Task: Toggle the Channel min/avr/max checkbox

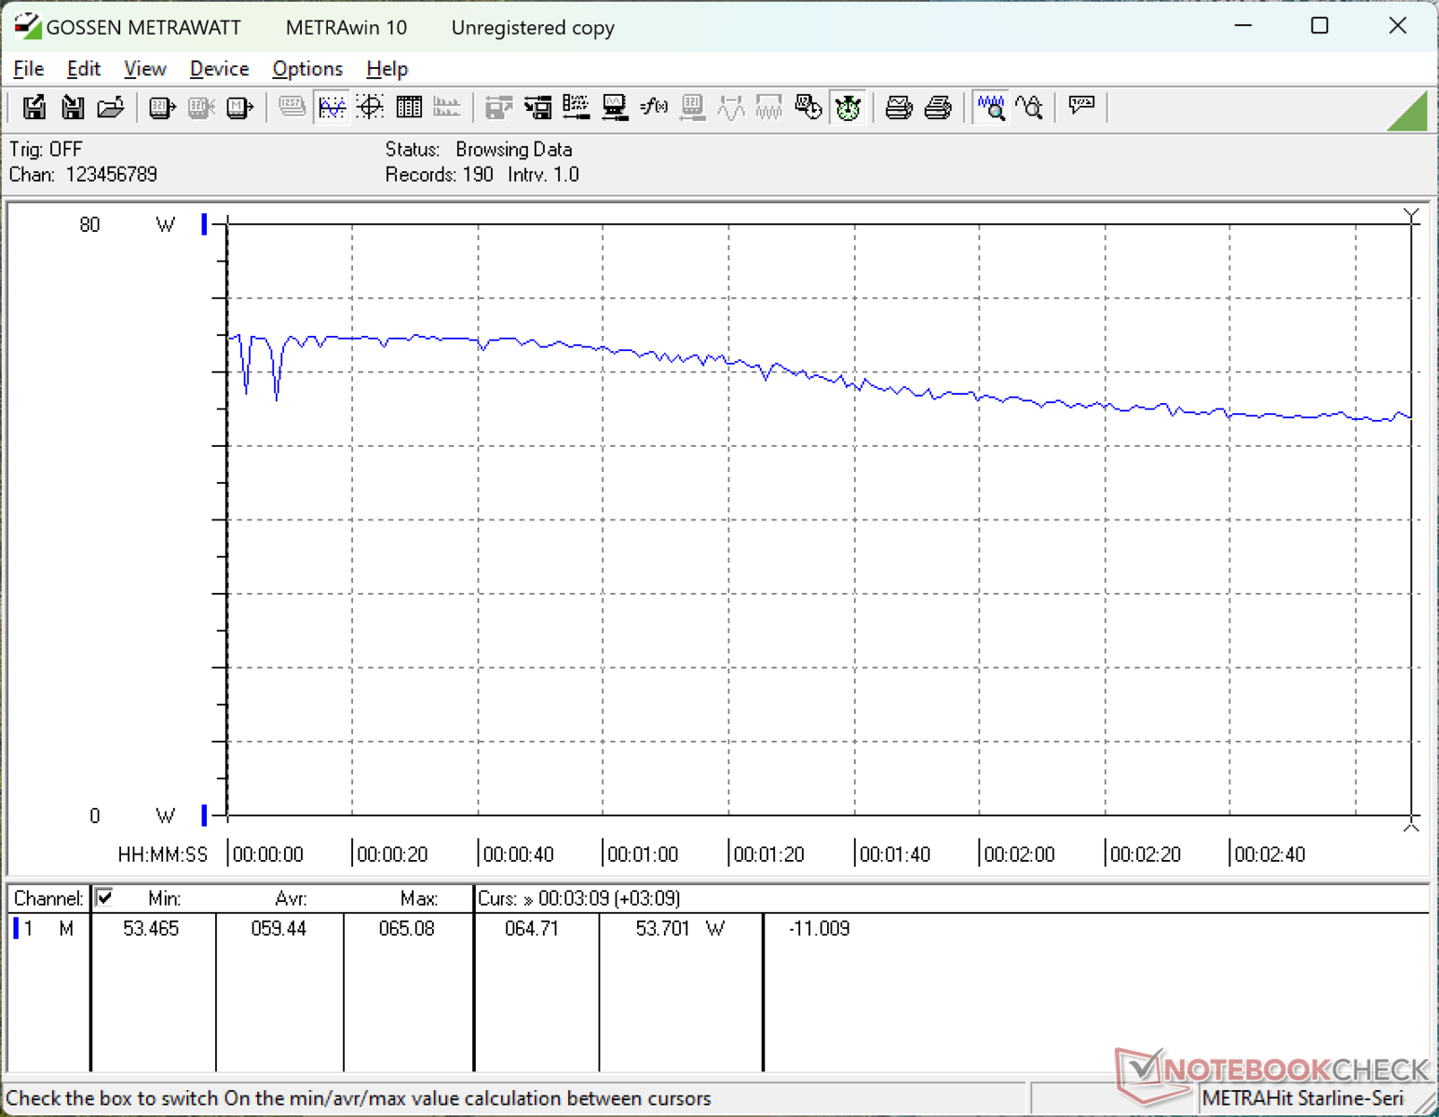Action: point(104,897)
